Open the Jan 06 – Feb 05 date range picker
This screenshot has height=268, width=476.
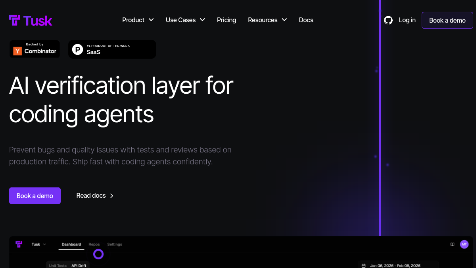pyautogui.click(x=398, y=265)
